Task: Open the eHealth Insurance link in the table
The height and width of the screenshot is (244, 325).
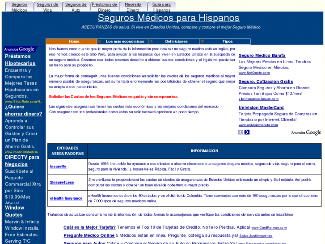Action: 66,198
